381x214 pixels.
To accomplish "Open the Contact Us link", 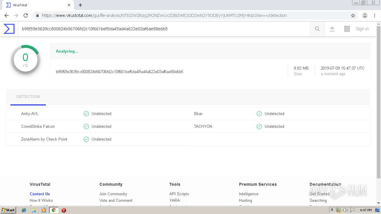I will point(40,194).
